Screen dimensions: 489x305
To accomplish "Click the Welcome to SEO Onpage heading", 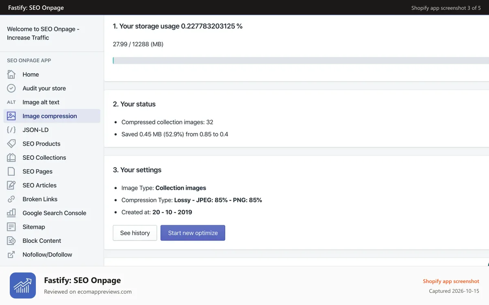I will (43, 33).
